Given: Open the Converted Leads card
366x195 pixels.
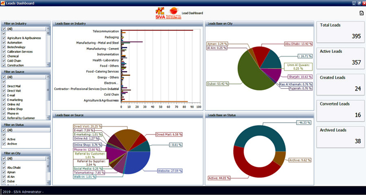Looking at the screenshot, I should [x=340, y=111].
